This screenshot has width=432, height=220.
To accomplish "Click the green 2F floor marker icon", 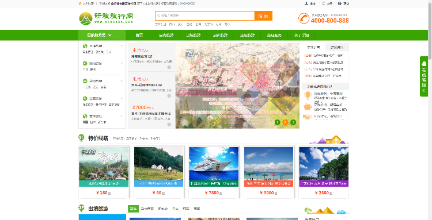I will [81, 208].
